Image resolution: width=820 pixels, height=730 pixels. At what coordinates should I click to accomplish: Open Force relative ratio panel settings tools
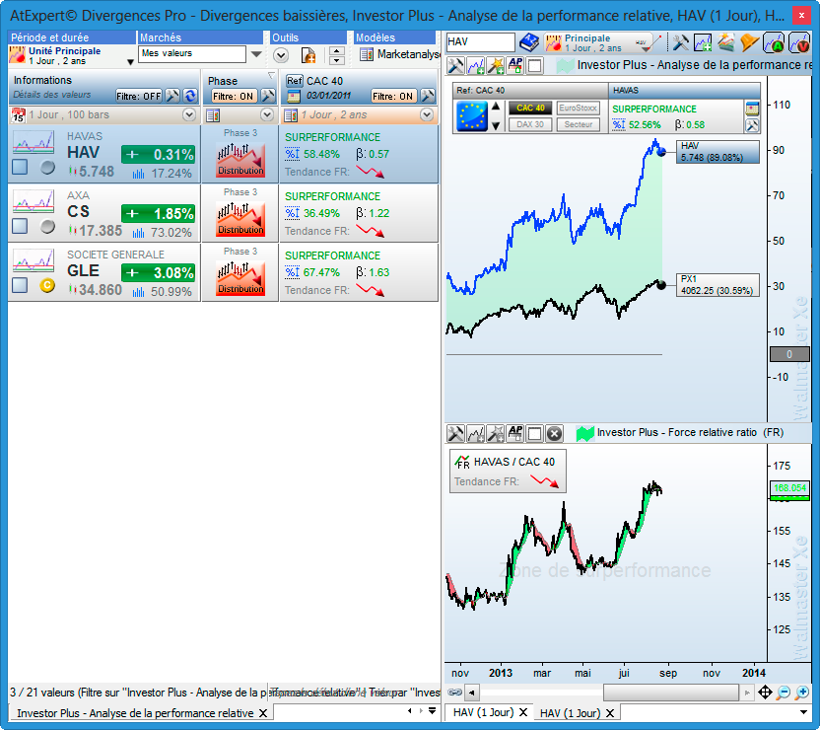coord(455,433)
